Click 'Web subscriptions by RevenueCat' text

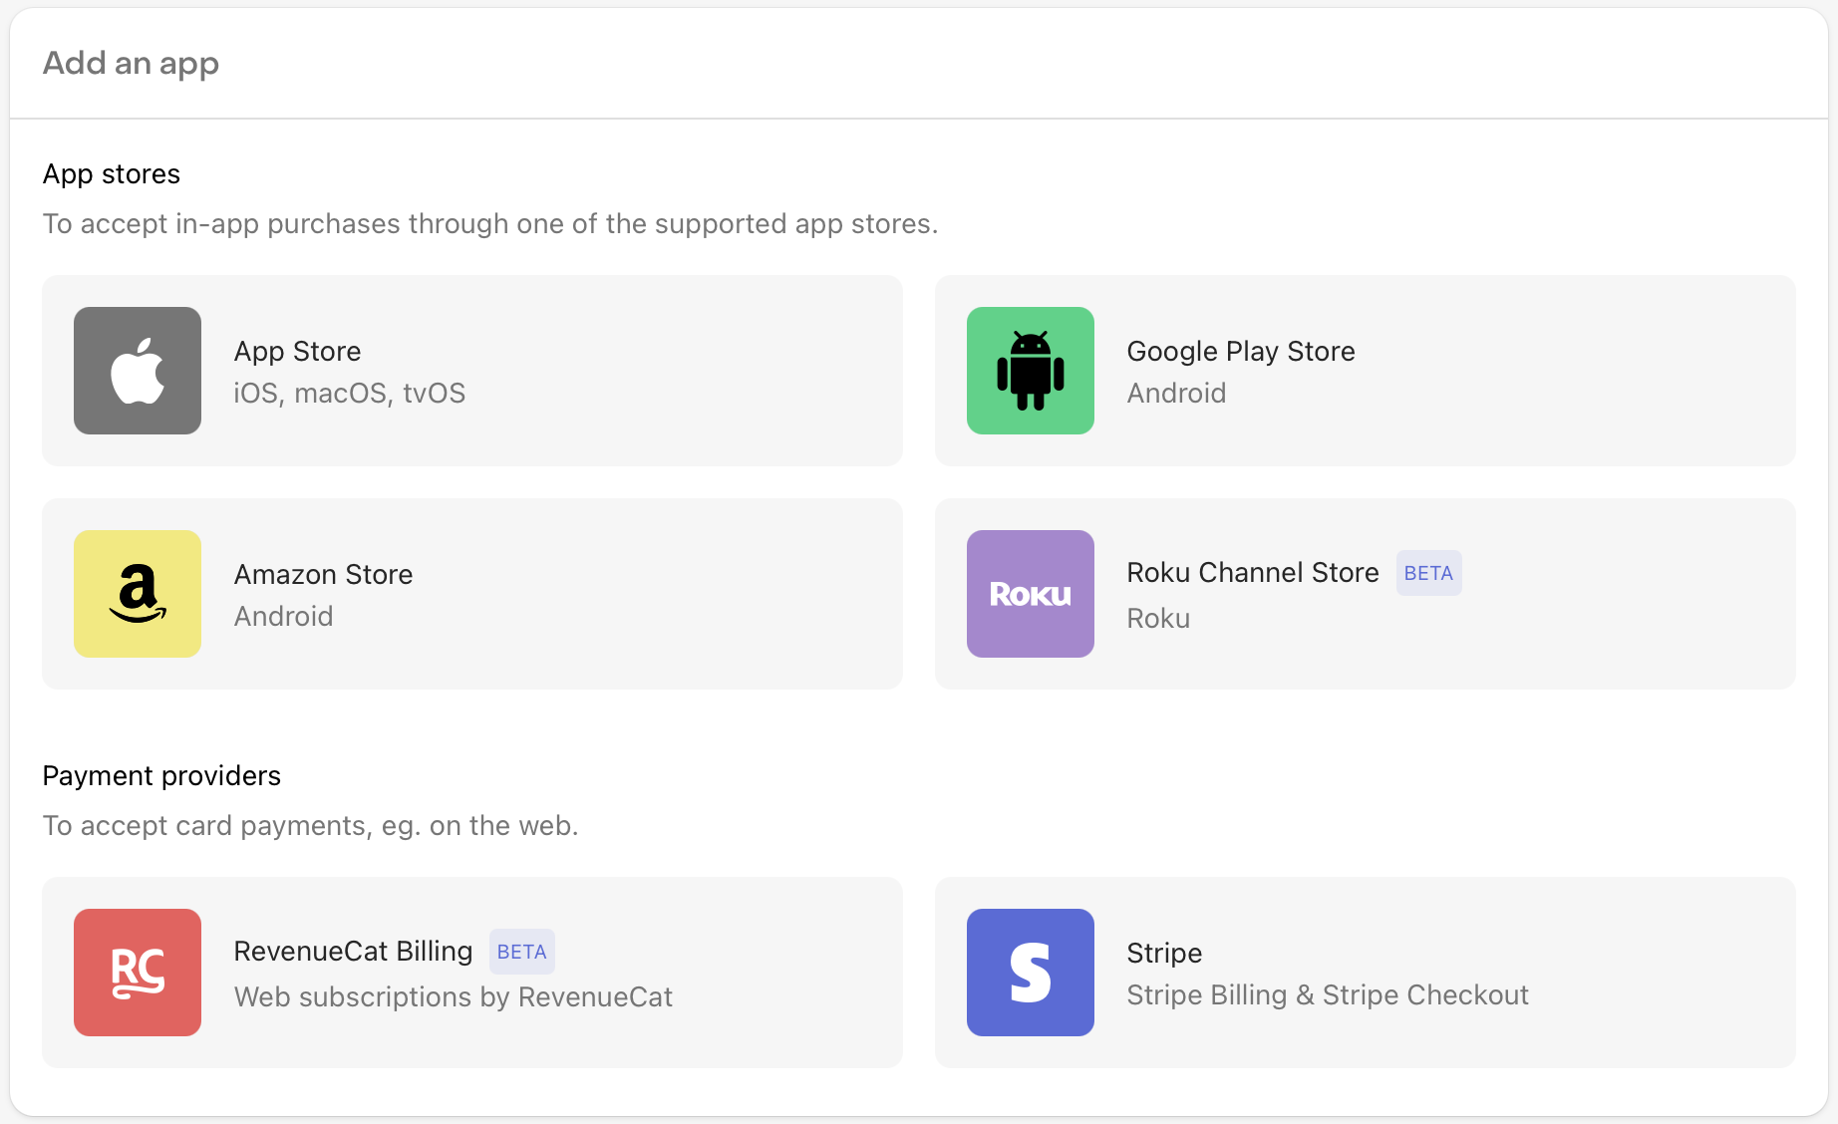pyautogui.click(x=454, y=997)
